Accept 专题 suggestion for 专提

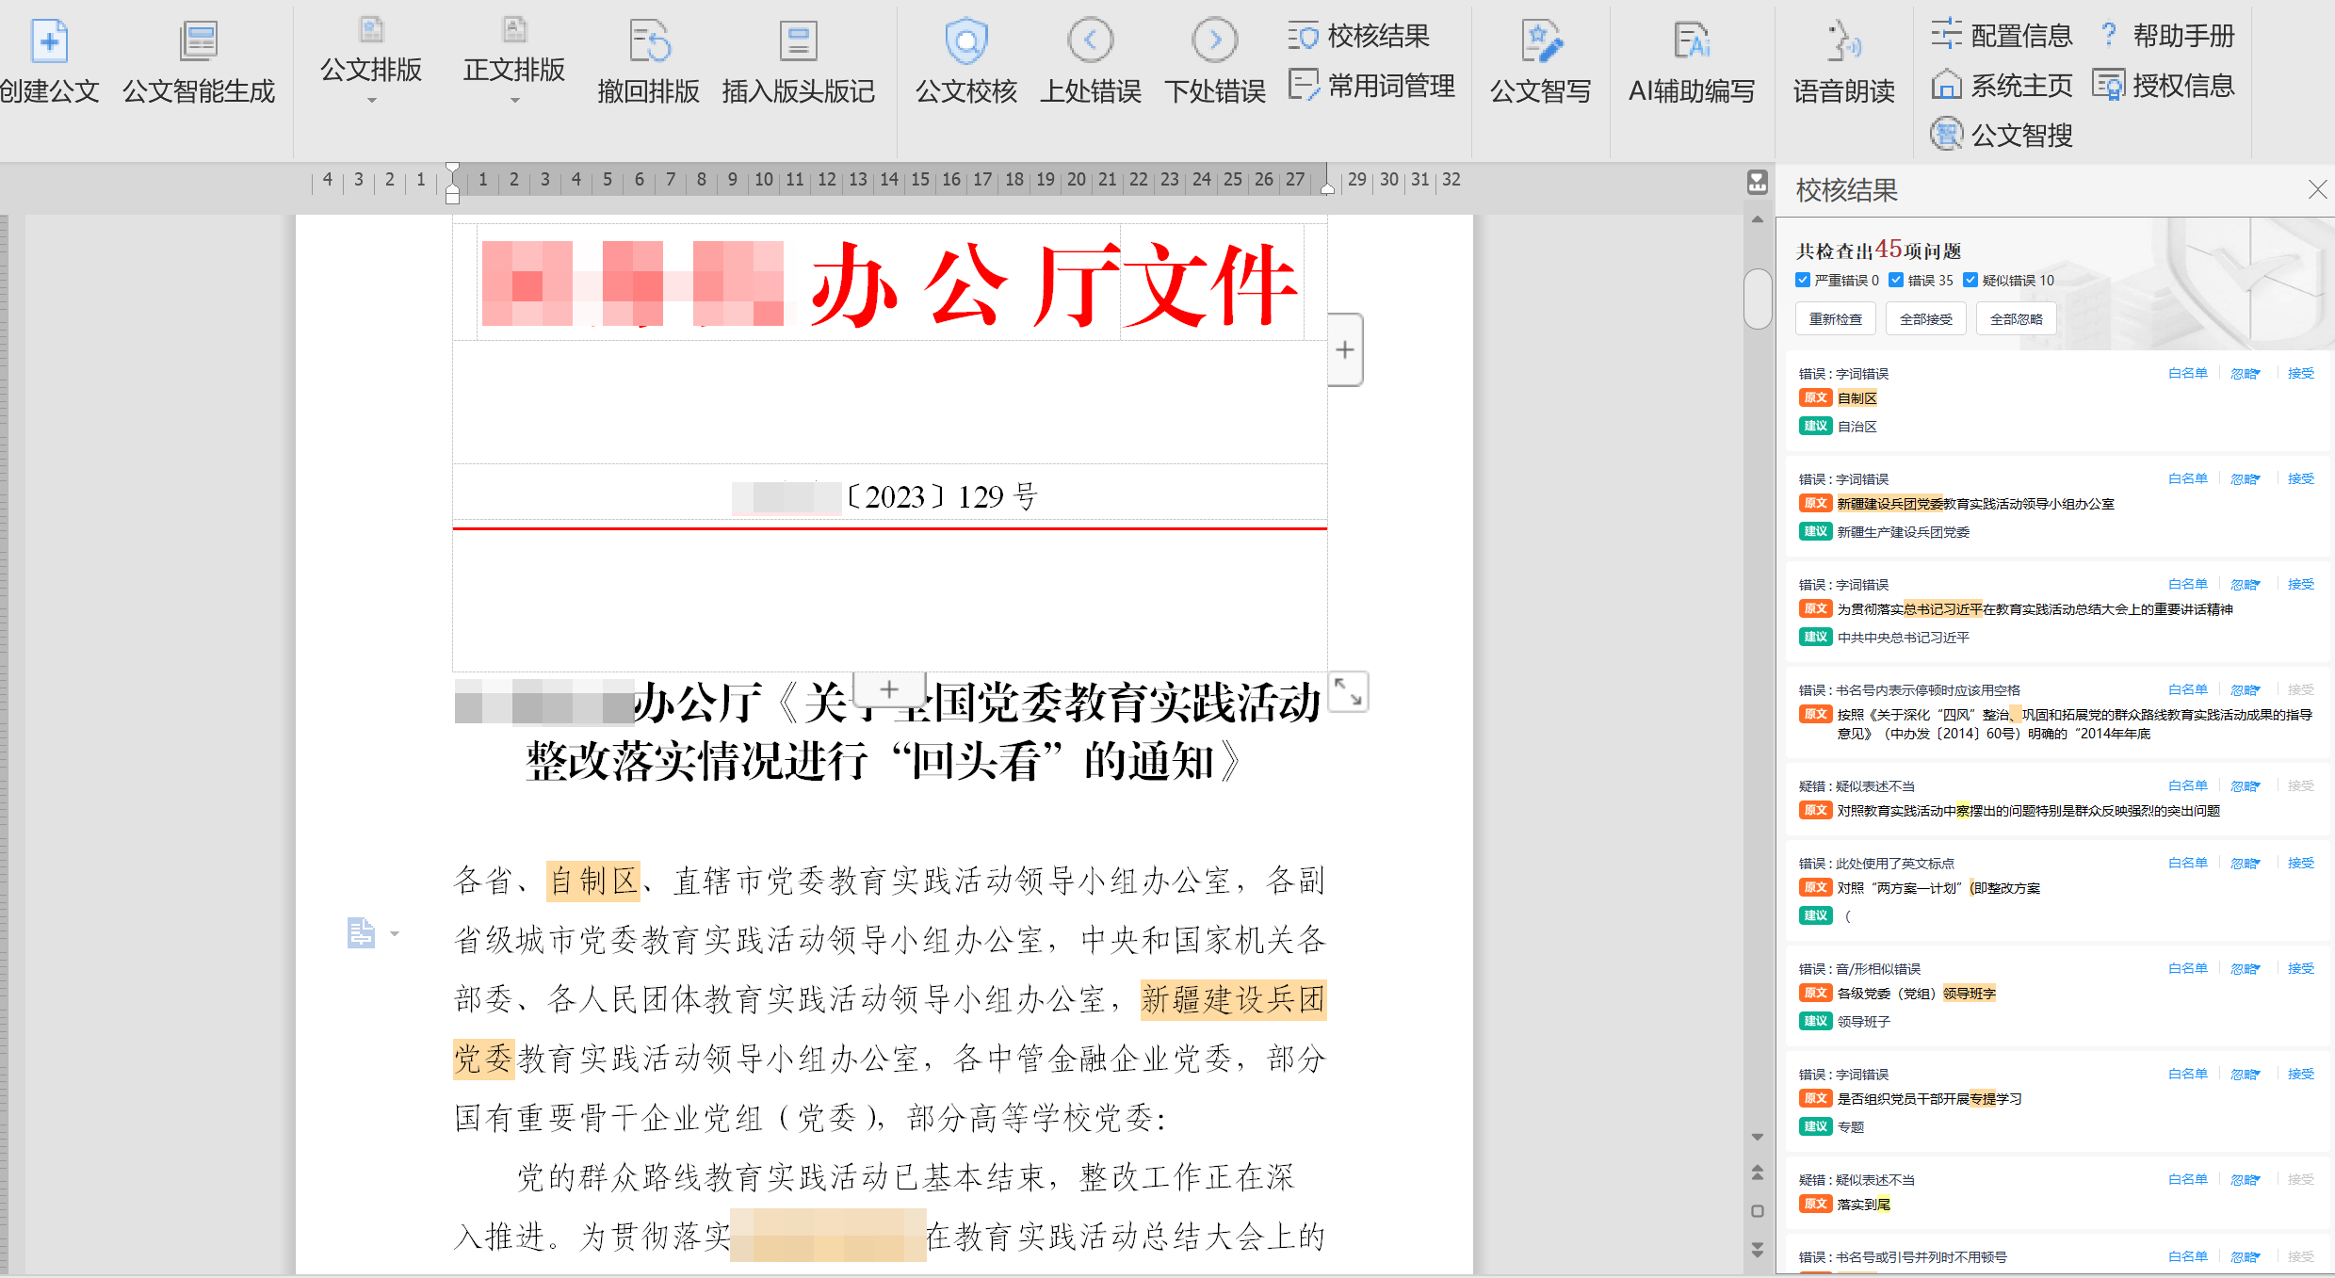point(2301,1074)
